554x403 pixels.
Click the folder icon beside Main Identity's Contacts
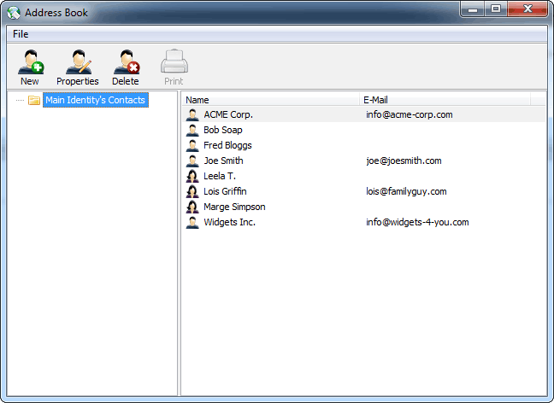(x=34, y=100)
